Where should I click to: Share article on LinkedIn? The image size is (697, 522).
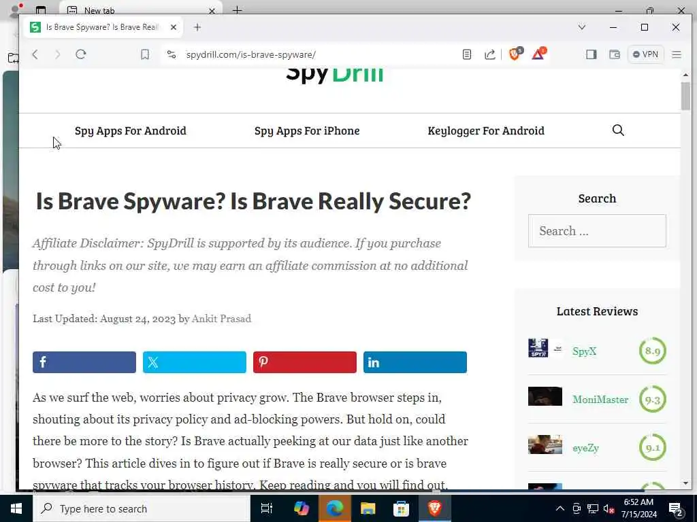pyautogui.click(x=415, y=362)
